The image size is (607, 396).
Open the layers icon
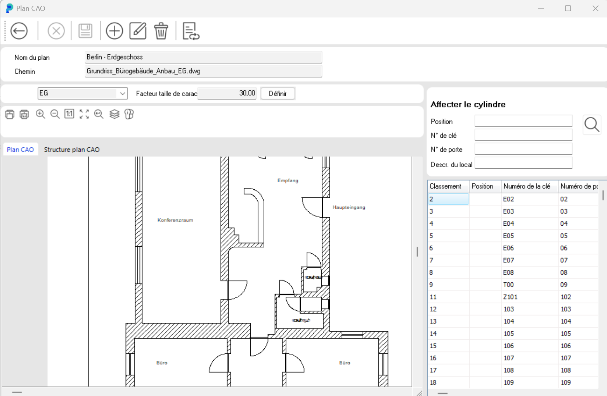[x=114, y=114]
